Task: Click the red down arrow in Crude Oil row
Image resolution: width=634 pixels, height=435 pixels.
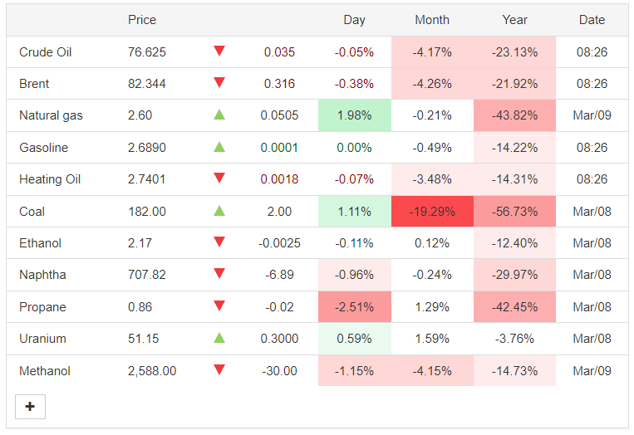Action: [x=219, y=51]
